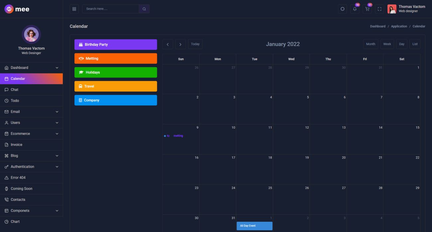This screenshot has width=432, height=232.
Task: Open the Coming Soon menu item
Action: [x=31, y=189]
